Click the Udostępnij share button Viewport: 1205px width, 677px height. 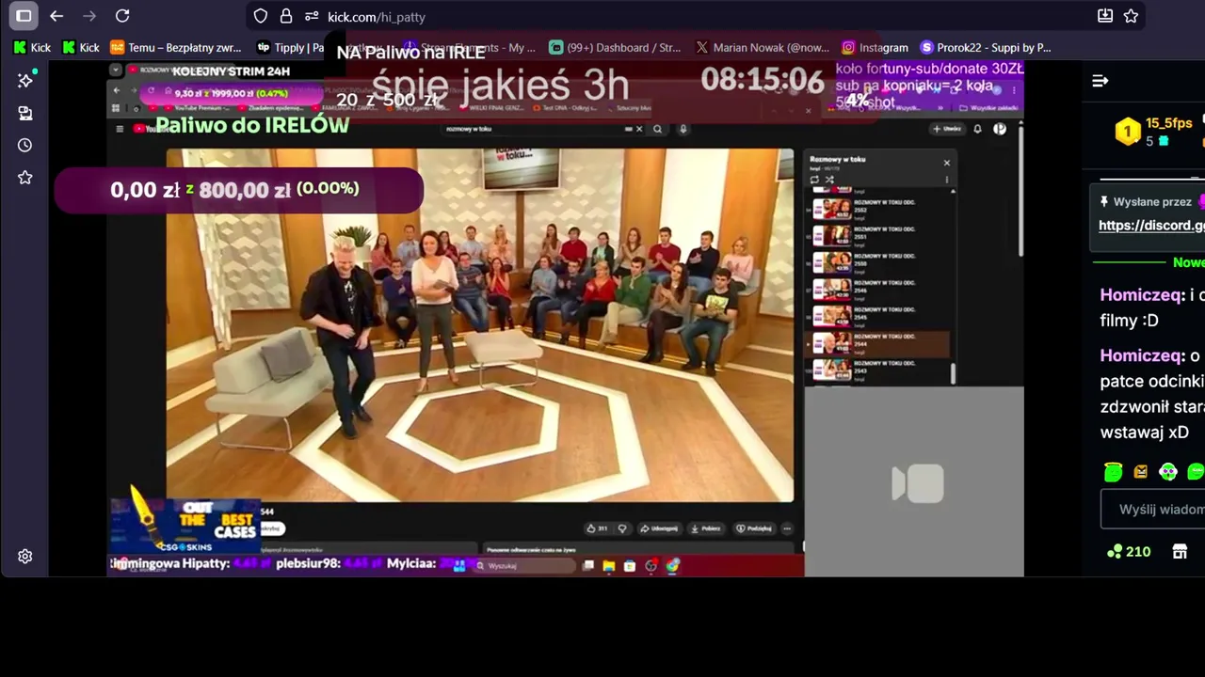659,528
